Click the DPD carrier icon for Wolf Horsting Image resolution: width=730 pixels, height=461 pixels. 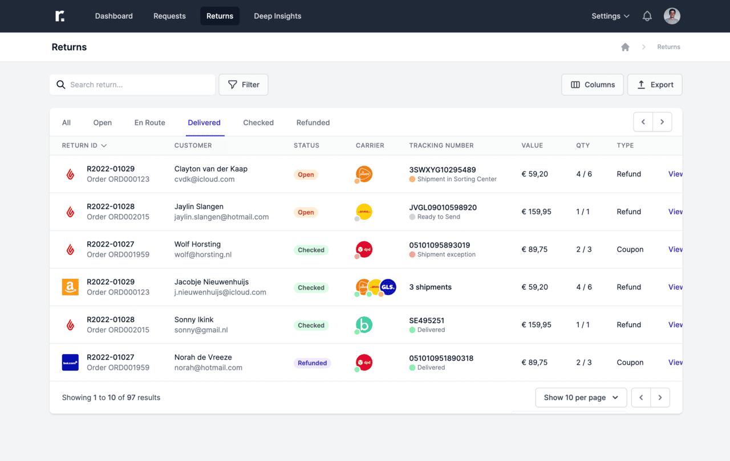coord(364,249)
